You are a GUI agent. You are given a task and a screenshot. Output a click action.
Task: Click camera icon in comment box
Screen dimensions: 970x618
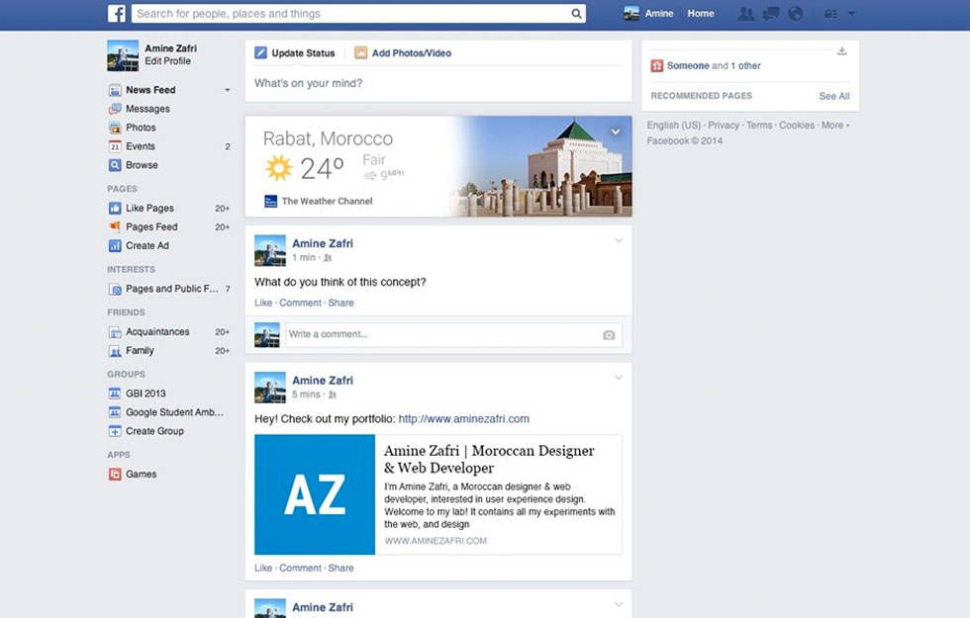pos(609,335)
